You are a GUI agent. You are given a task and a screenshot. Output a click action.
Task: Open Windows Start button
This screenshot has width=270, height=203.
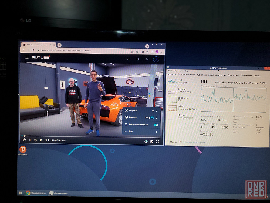coord(20,193)
